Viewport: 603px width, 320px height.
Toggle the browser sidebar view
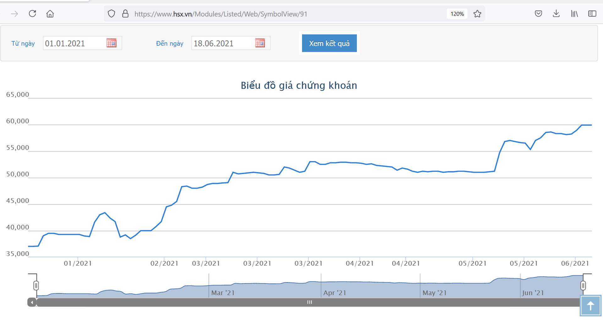[x=592, y=14]
